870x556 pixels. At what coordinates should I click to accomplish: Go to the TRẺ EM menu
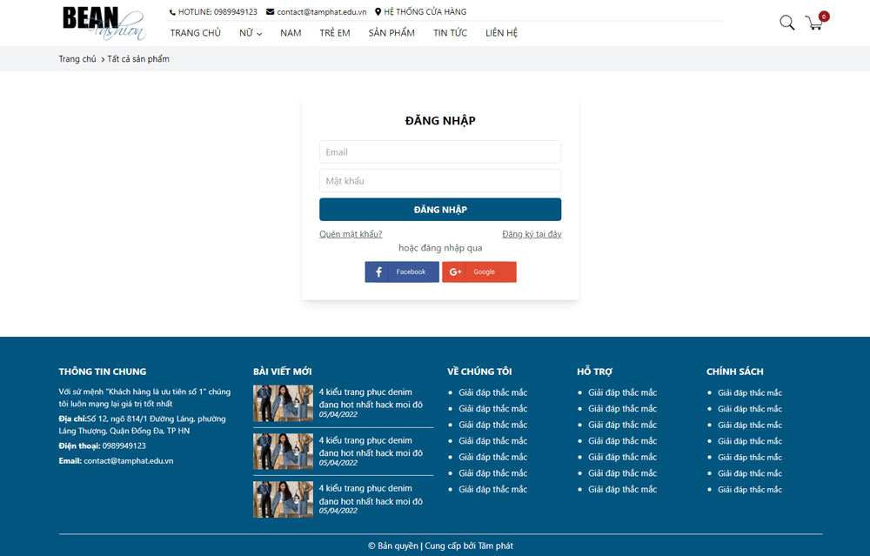pos(334,33)
